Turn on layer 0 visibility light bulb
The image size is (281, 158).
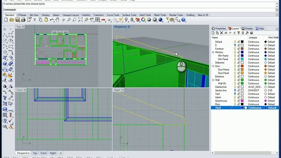(235, 45)
